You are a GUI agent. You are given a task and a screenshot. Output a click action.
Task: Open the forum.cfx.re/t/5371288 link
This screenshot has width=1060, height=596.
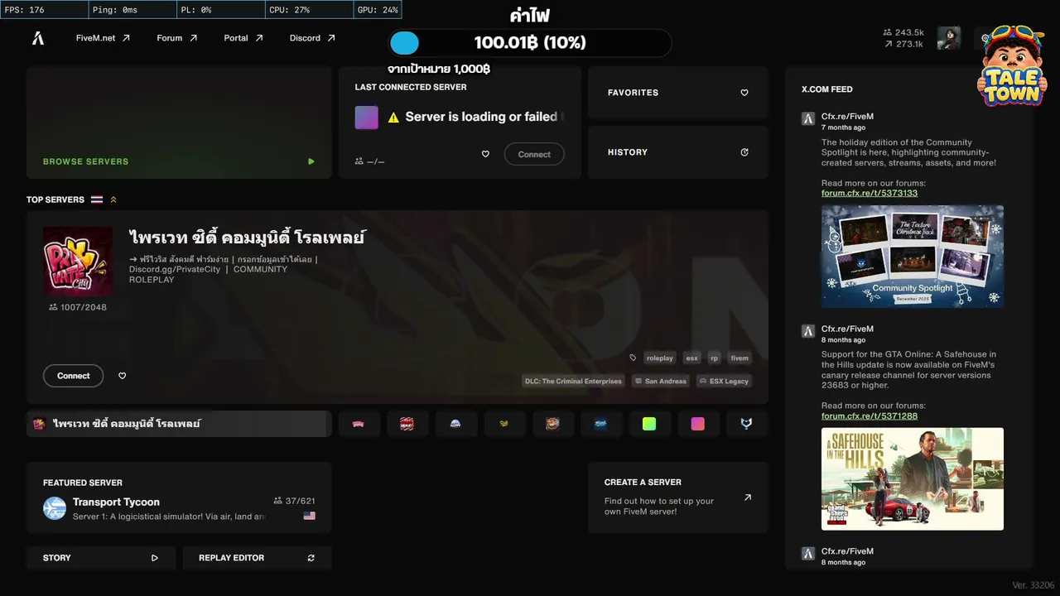(870, 416)
